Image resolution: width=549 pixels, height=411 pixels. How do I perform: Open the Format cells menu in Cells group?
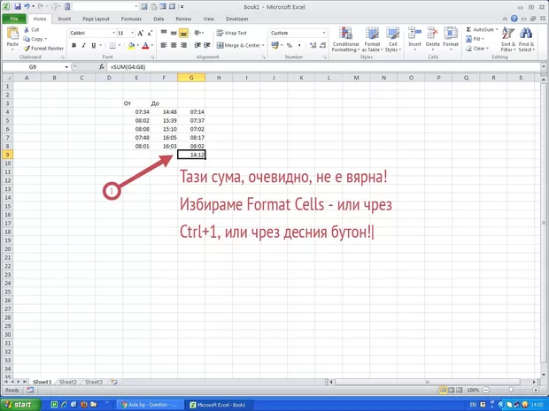coord(451,38)
